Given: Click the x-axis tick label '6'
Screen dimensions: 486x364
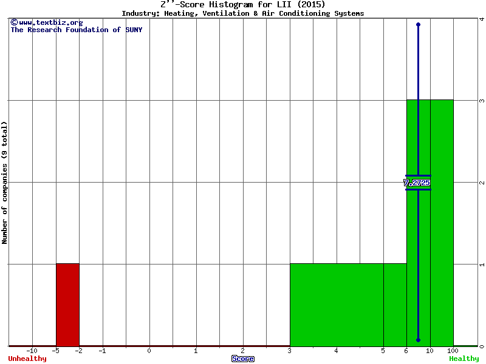Looking at the screenshot, I should [x=406, y=351].
